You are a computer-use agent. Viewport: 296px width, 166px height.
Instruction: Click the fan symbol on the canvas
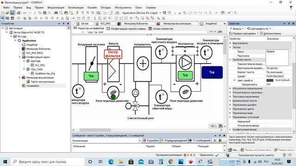(185, 63)
